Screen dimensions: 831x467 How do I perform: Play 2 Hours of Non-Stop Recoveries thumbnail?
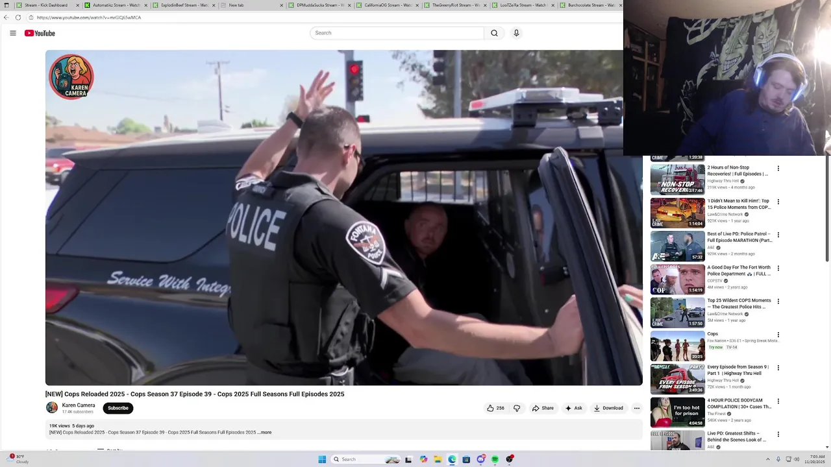coord(677,180)
